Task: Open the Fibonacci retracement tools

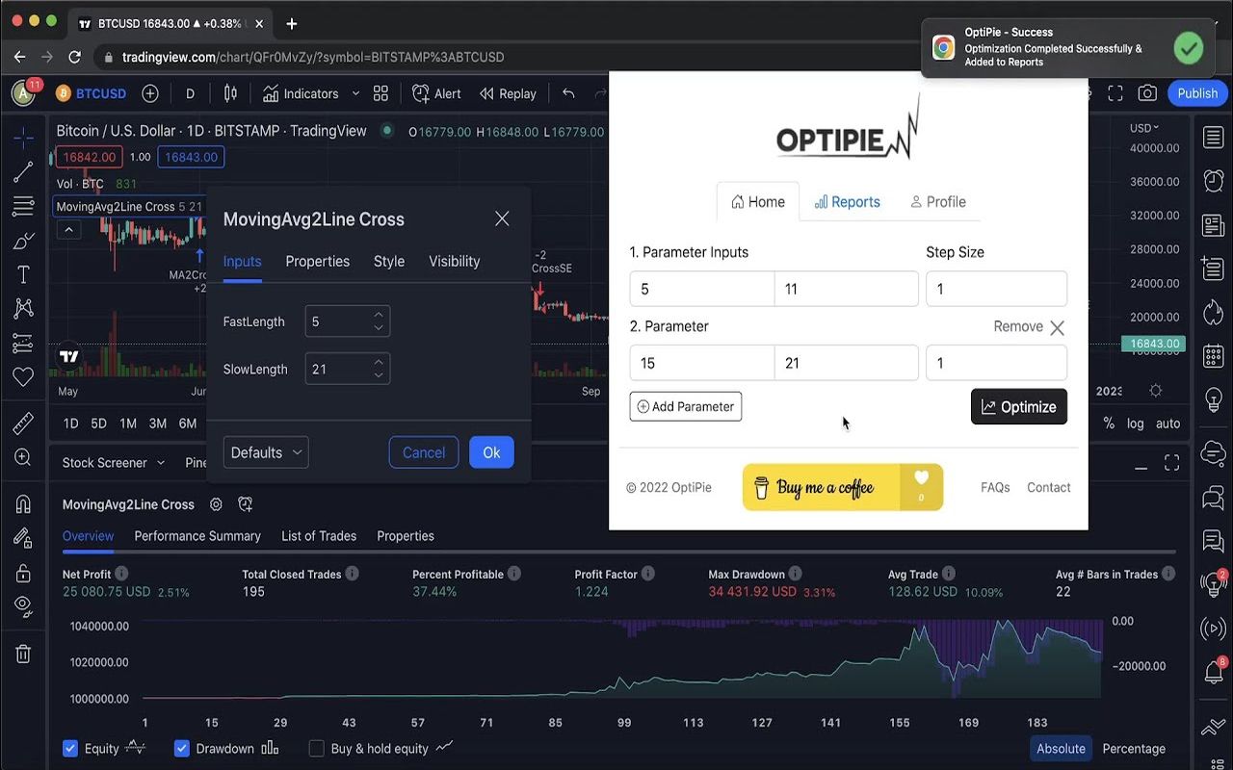Action: (23, 205)
